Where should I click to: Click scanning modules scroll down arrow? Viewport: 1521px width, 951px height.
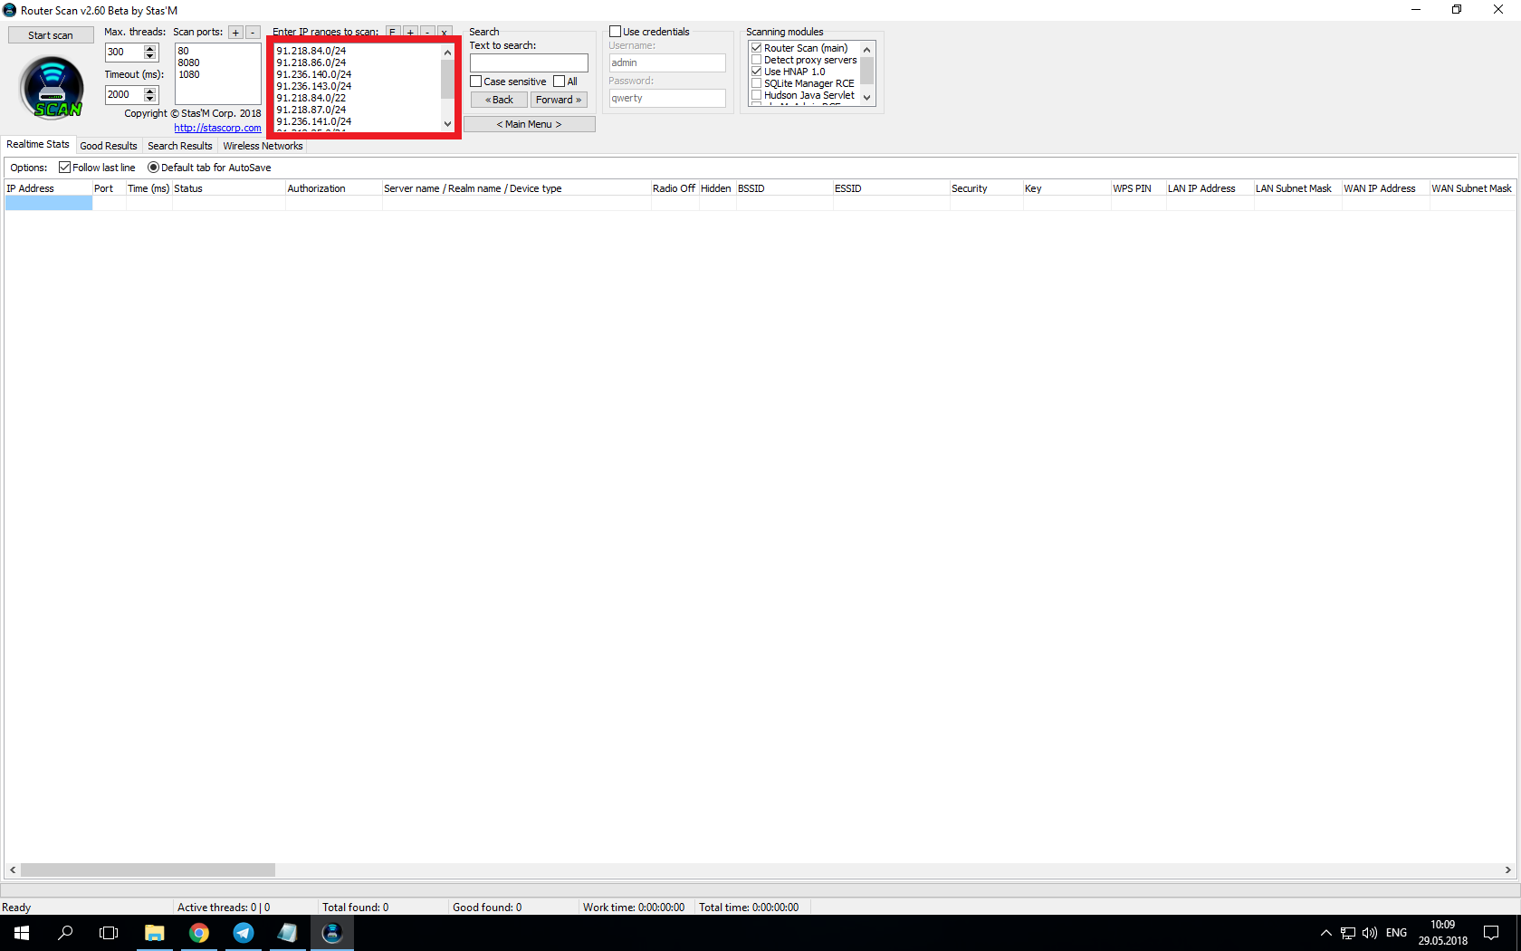[866, 98]
